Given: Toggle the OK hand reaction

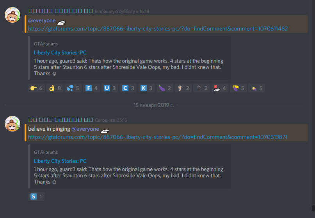Looking at the screenshot, I should [55, 88].
